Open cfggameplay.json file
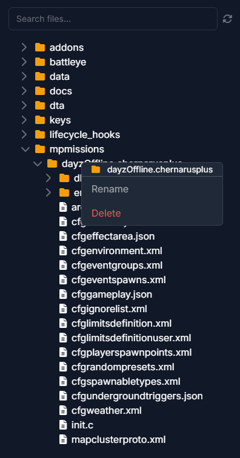Viewport: 240px width, 458px height. pos(112,295)
